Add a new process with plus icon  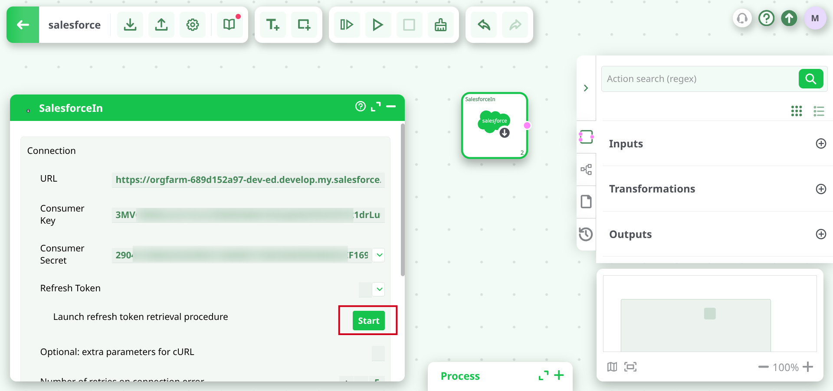click(559, 375)
